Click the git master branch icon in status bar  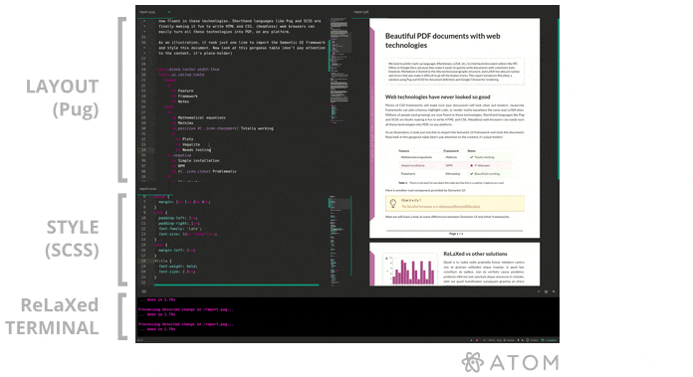(x=504, y=340)
